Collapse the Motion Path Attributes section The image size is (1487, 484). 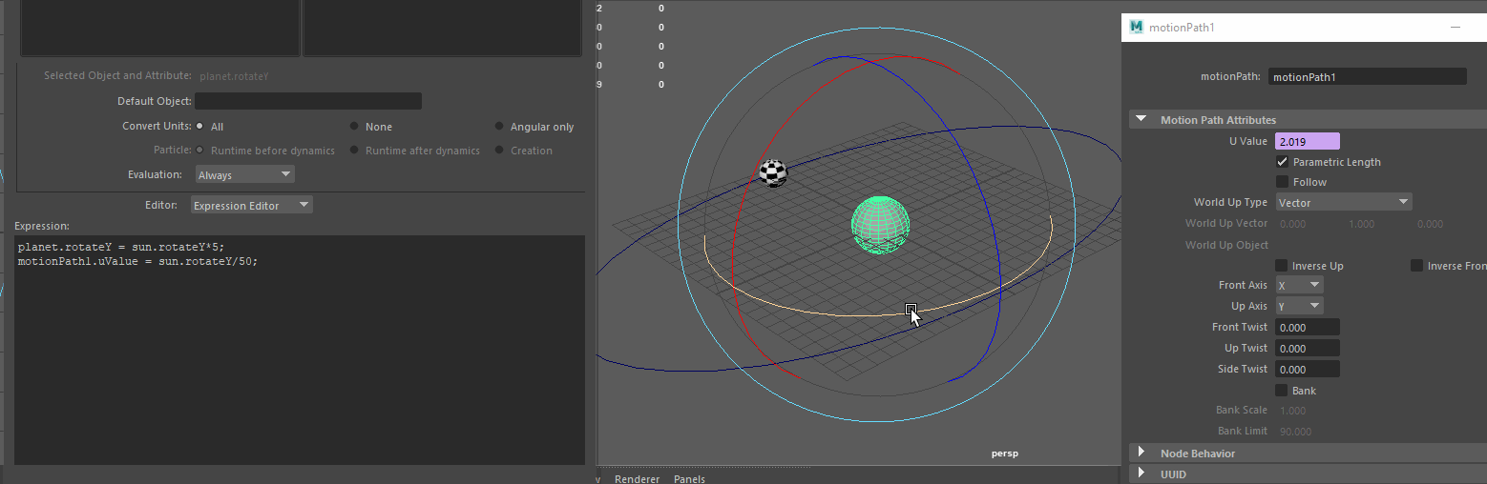coord(1141,120)
